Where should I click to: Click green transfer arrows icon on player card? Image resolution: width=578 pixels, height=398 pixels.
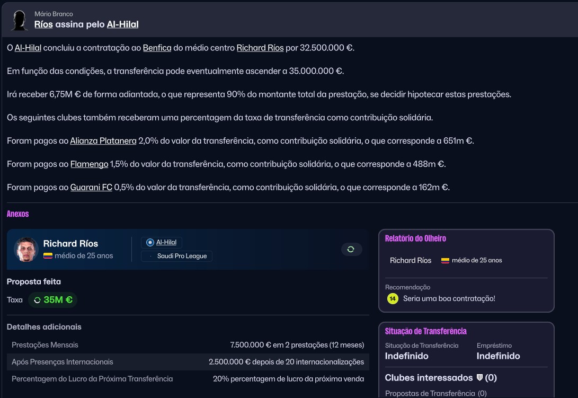[x=351, y=250]
